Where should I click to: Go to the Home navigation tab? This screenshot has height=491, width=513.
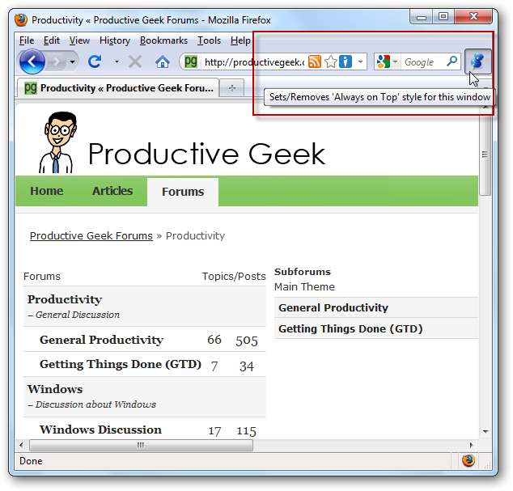(47, 191)
